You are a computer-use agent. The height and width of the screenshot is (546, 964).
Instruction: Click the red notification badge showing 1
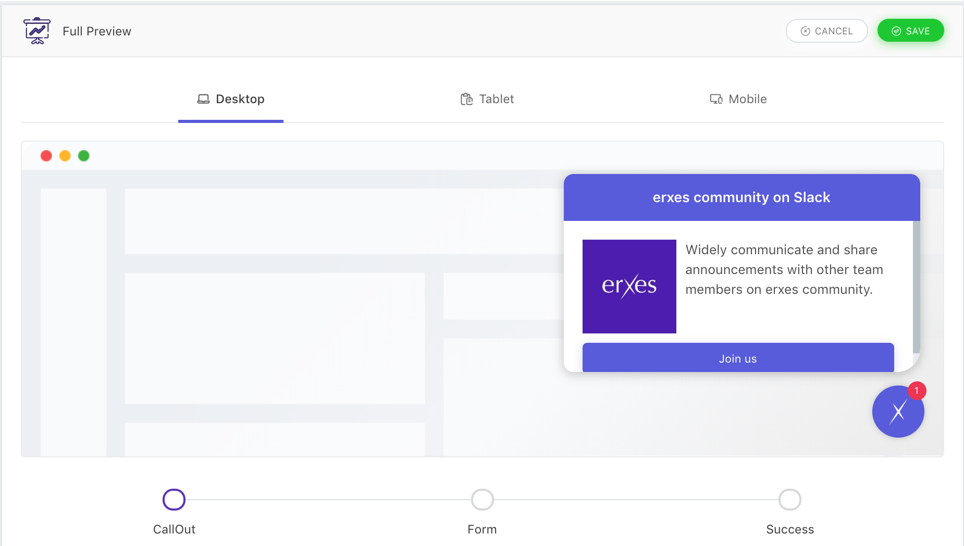point(917,391)
